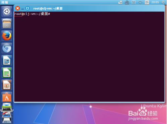Select the Terminal icon in launcher

click(x=7, y=110)
